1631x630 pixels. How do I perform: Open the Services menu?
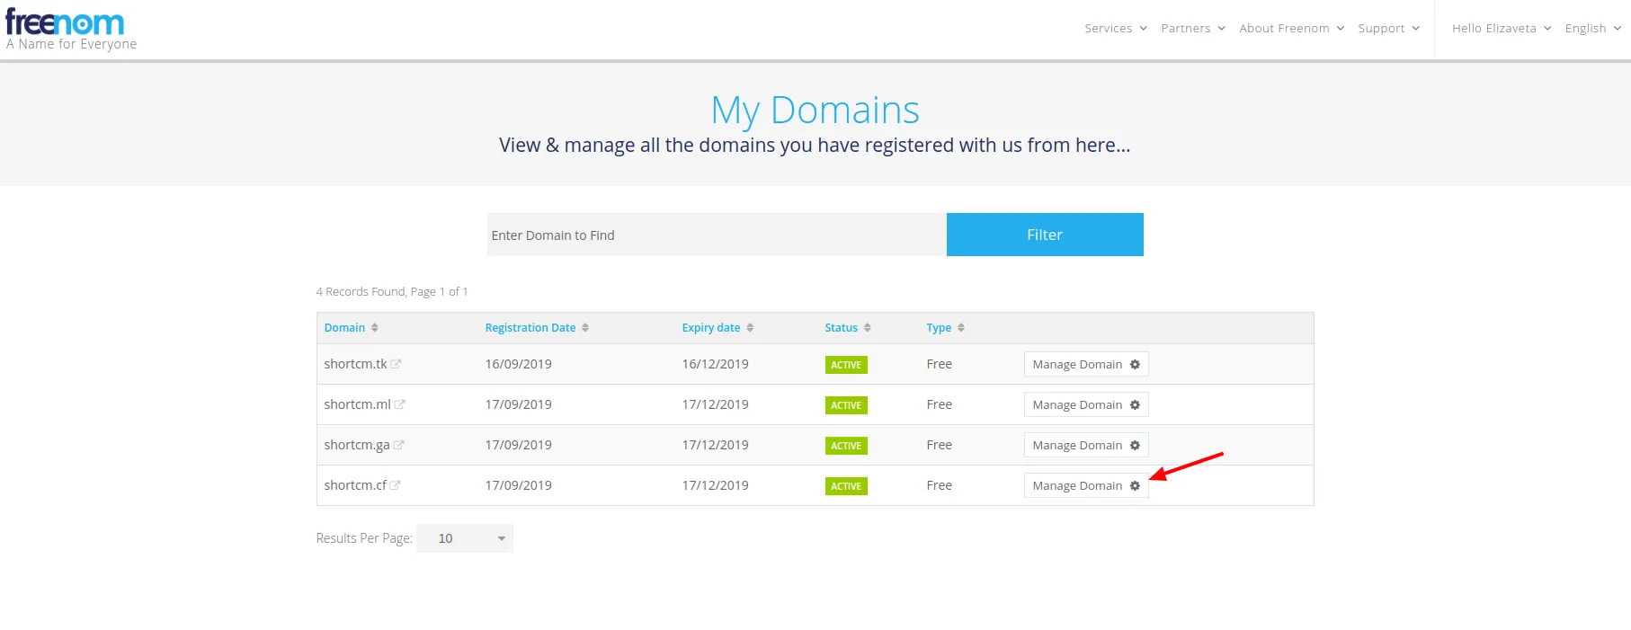(1116, 29)
